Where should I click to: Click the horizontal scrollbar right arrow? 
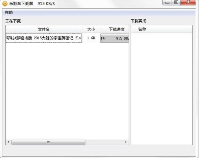(x=126, y=142)
